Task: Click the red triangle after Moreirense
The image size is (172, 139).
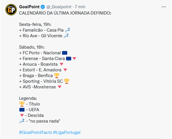Action: [x=60, y=87]
